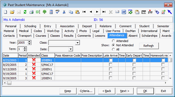Click the green tree icon
This screenshot has width=175, height=97.
tap(45, 12)
